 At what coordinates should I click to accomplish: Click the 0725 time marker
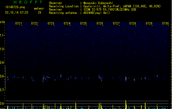pyautogui.click(x=83, y=23)
